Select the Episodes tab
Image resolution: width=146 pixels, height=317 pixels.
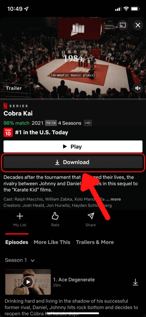tap(17, 242)
